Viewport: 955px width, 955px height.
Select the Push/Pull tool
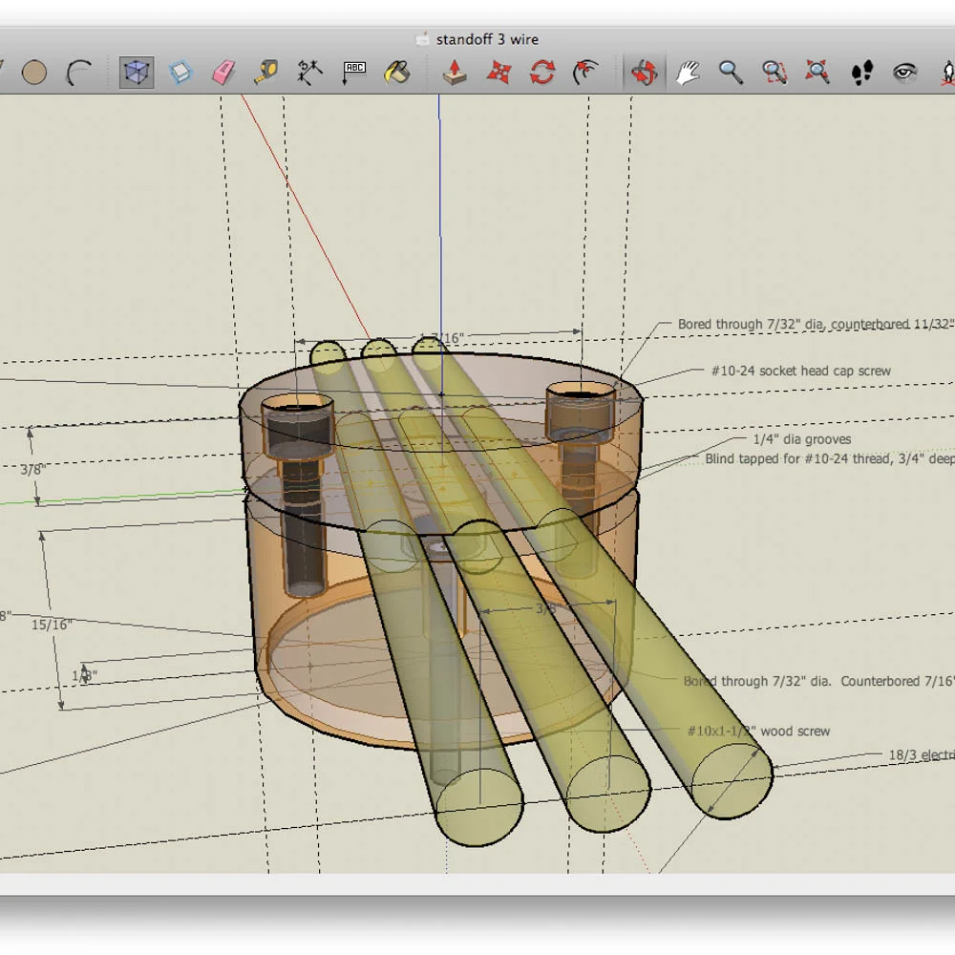coord(455,74)
